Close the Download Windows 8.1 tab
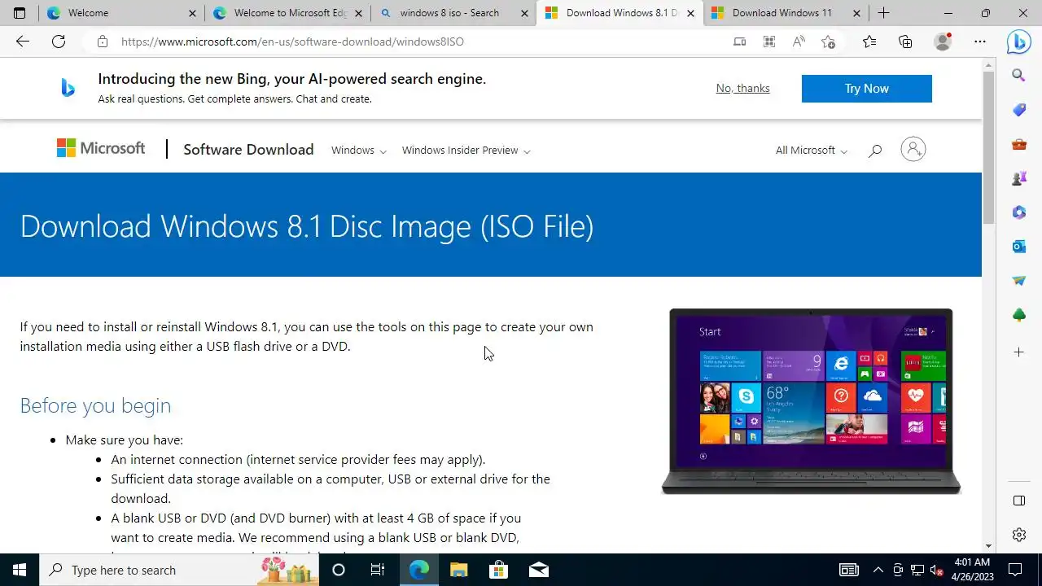 (691, 13)
